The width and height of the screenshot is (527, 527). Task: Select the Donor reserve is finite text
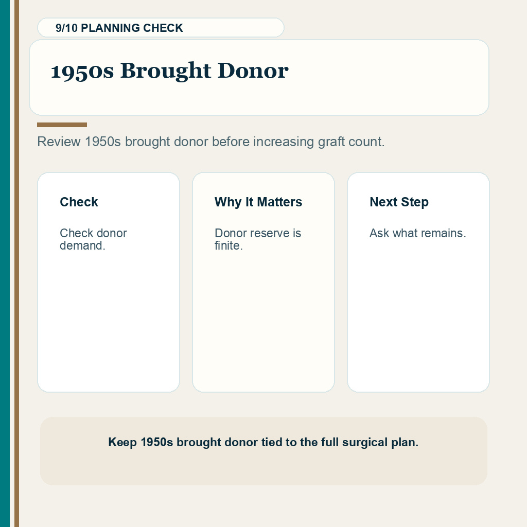[258, 239]
